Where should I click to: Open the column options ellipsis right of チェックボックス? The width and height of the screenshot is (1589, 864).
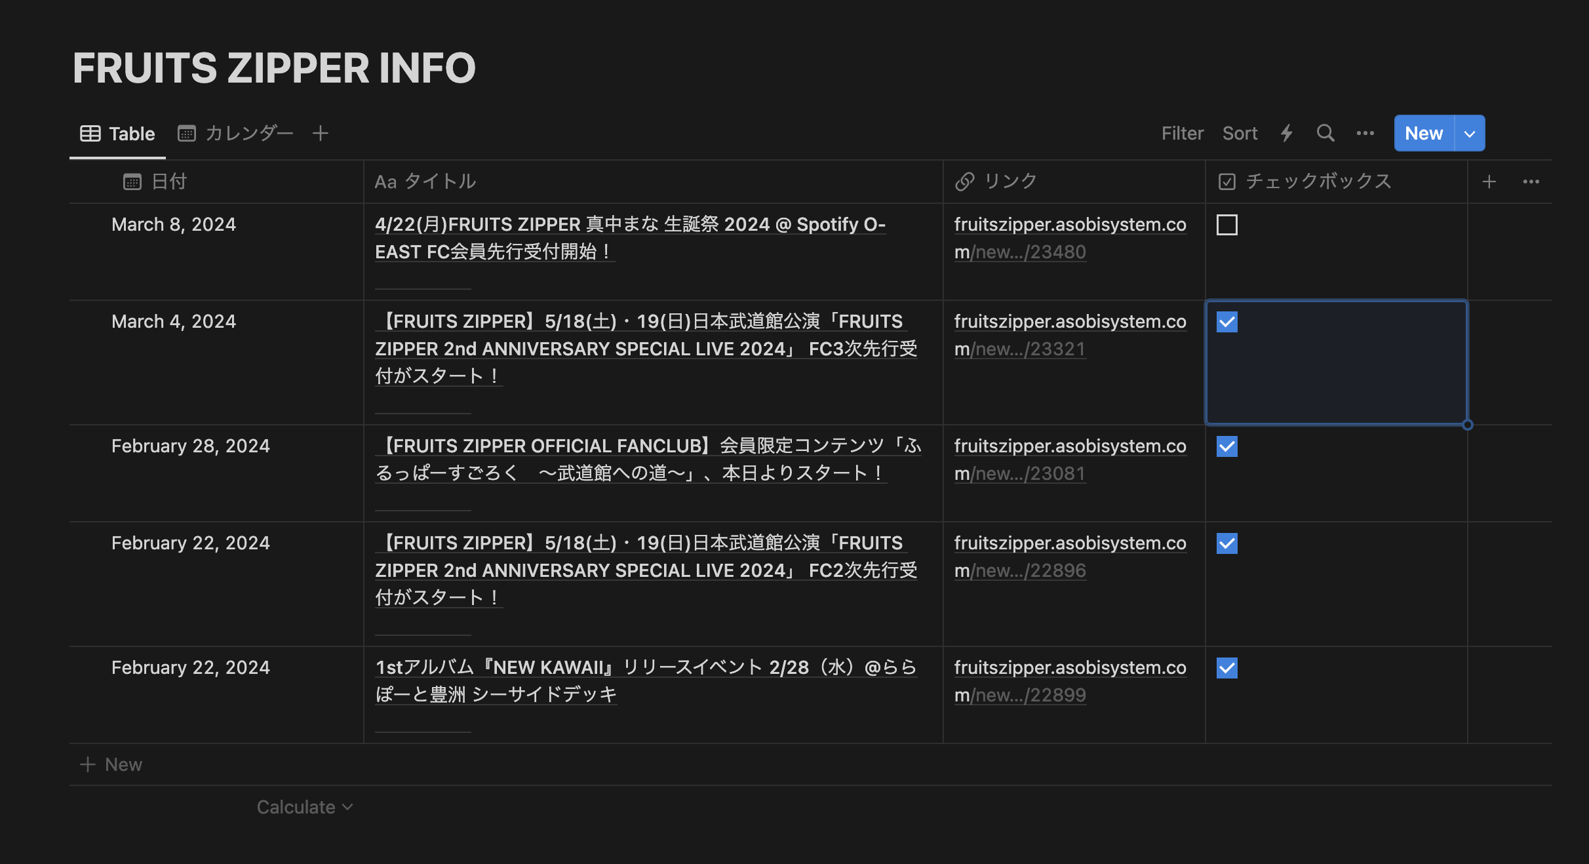pos(1531,182)
